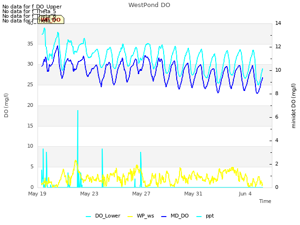
Task: Click the right axis value 8
Action: tap(277, 94)
